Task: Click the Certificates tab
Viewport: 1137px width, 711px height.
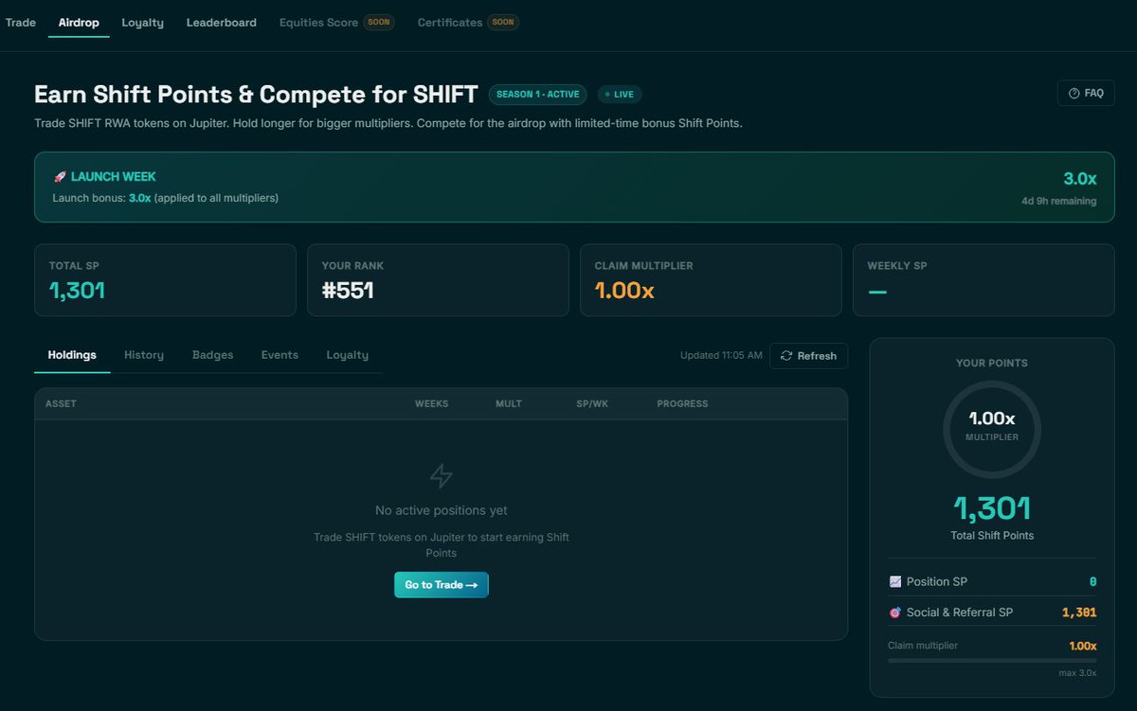Action: (450, 22)
